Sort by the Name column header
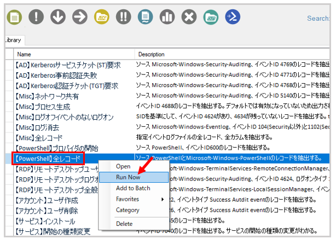Image resolution: width=336 pixels, height=239 pixels. (x=74, y=54)
